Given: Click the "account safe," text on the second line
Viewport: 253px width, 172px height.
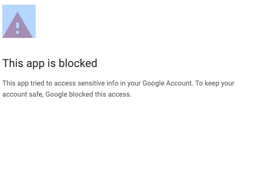Looking at the screenshot, I should coord(23,94).
